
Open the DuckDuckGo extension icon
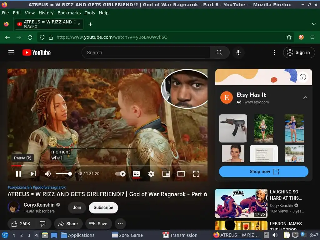click(301, 37)
